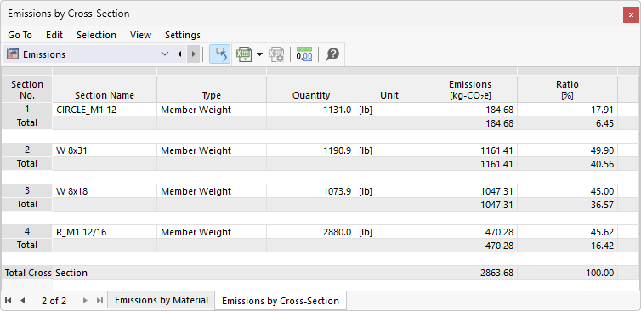Open the Go To menu
Screen dimensions: 641x311
point(20,35)
